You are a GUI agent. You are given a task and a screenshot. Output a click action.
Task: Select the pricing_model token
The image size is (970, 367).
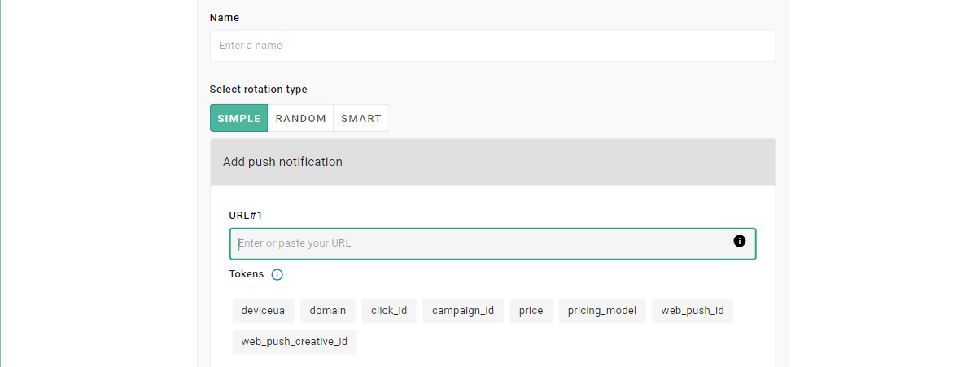point(602,311)
